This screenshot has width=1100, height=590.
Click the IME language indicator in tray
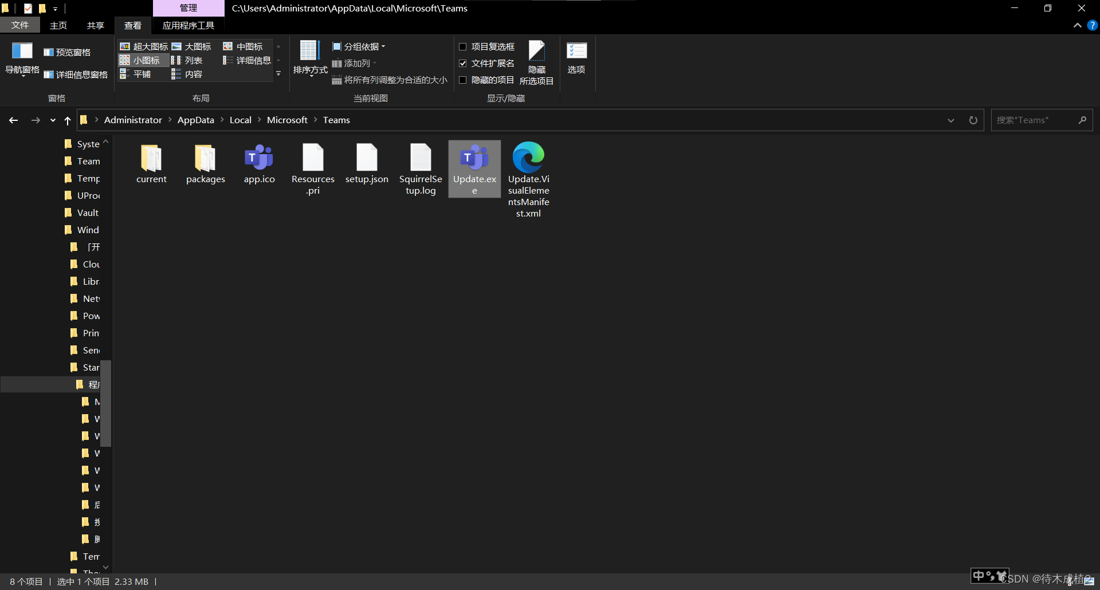click(979, 575)
